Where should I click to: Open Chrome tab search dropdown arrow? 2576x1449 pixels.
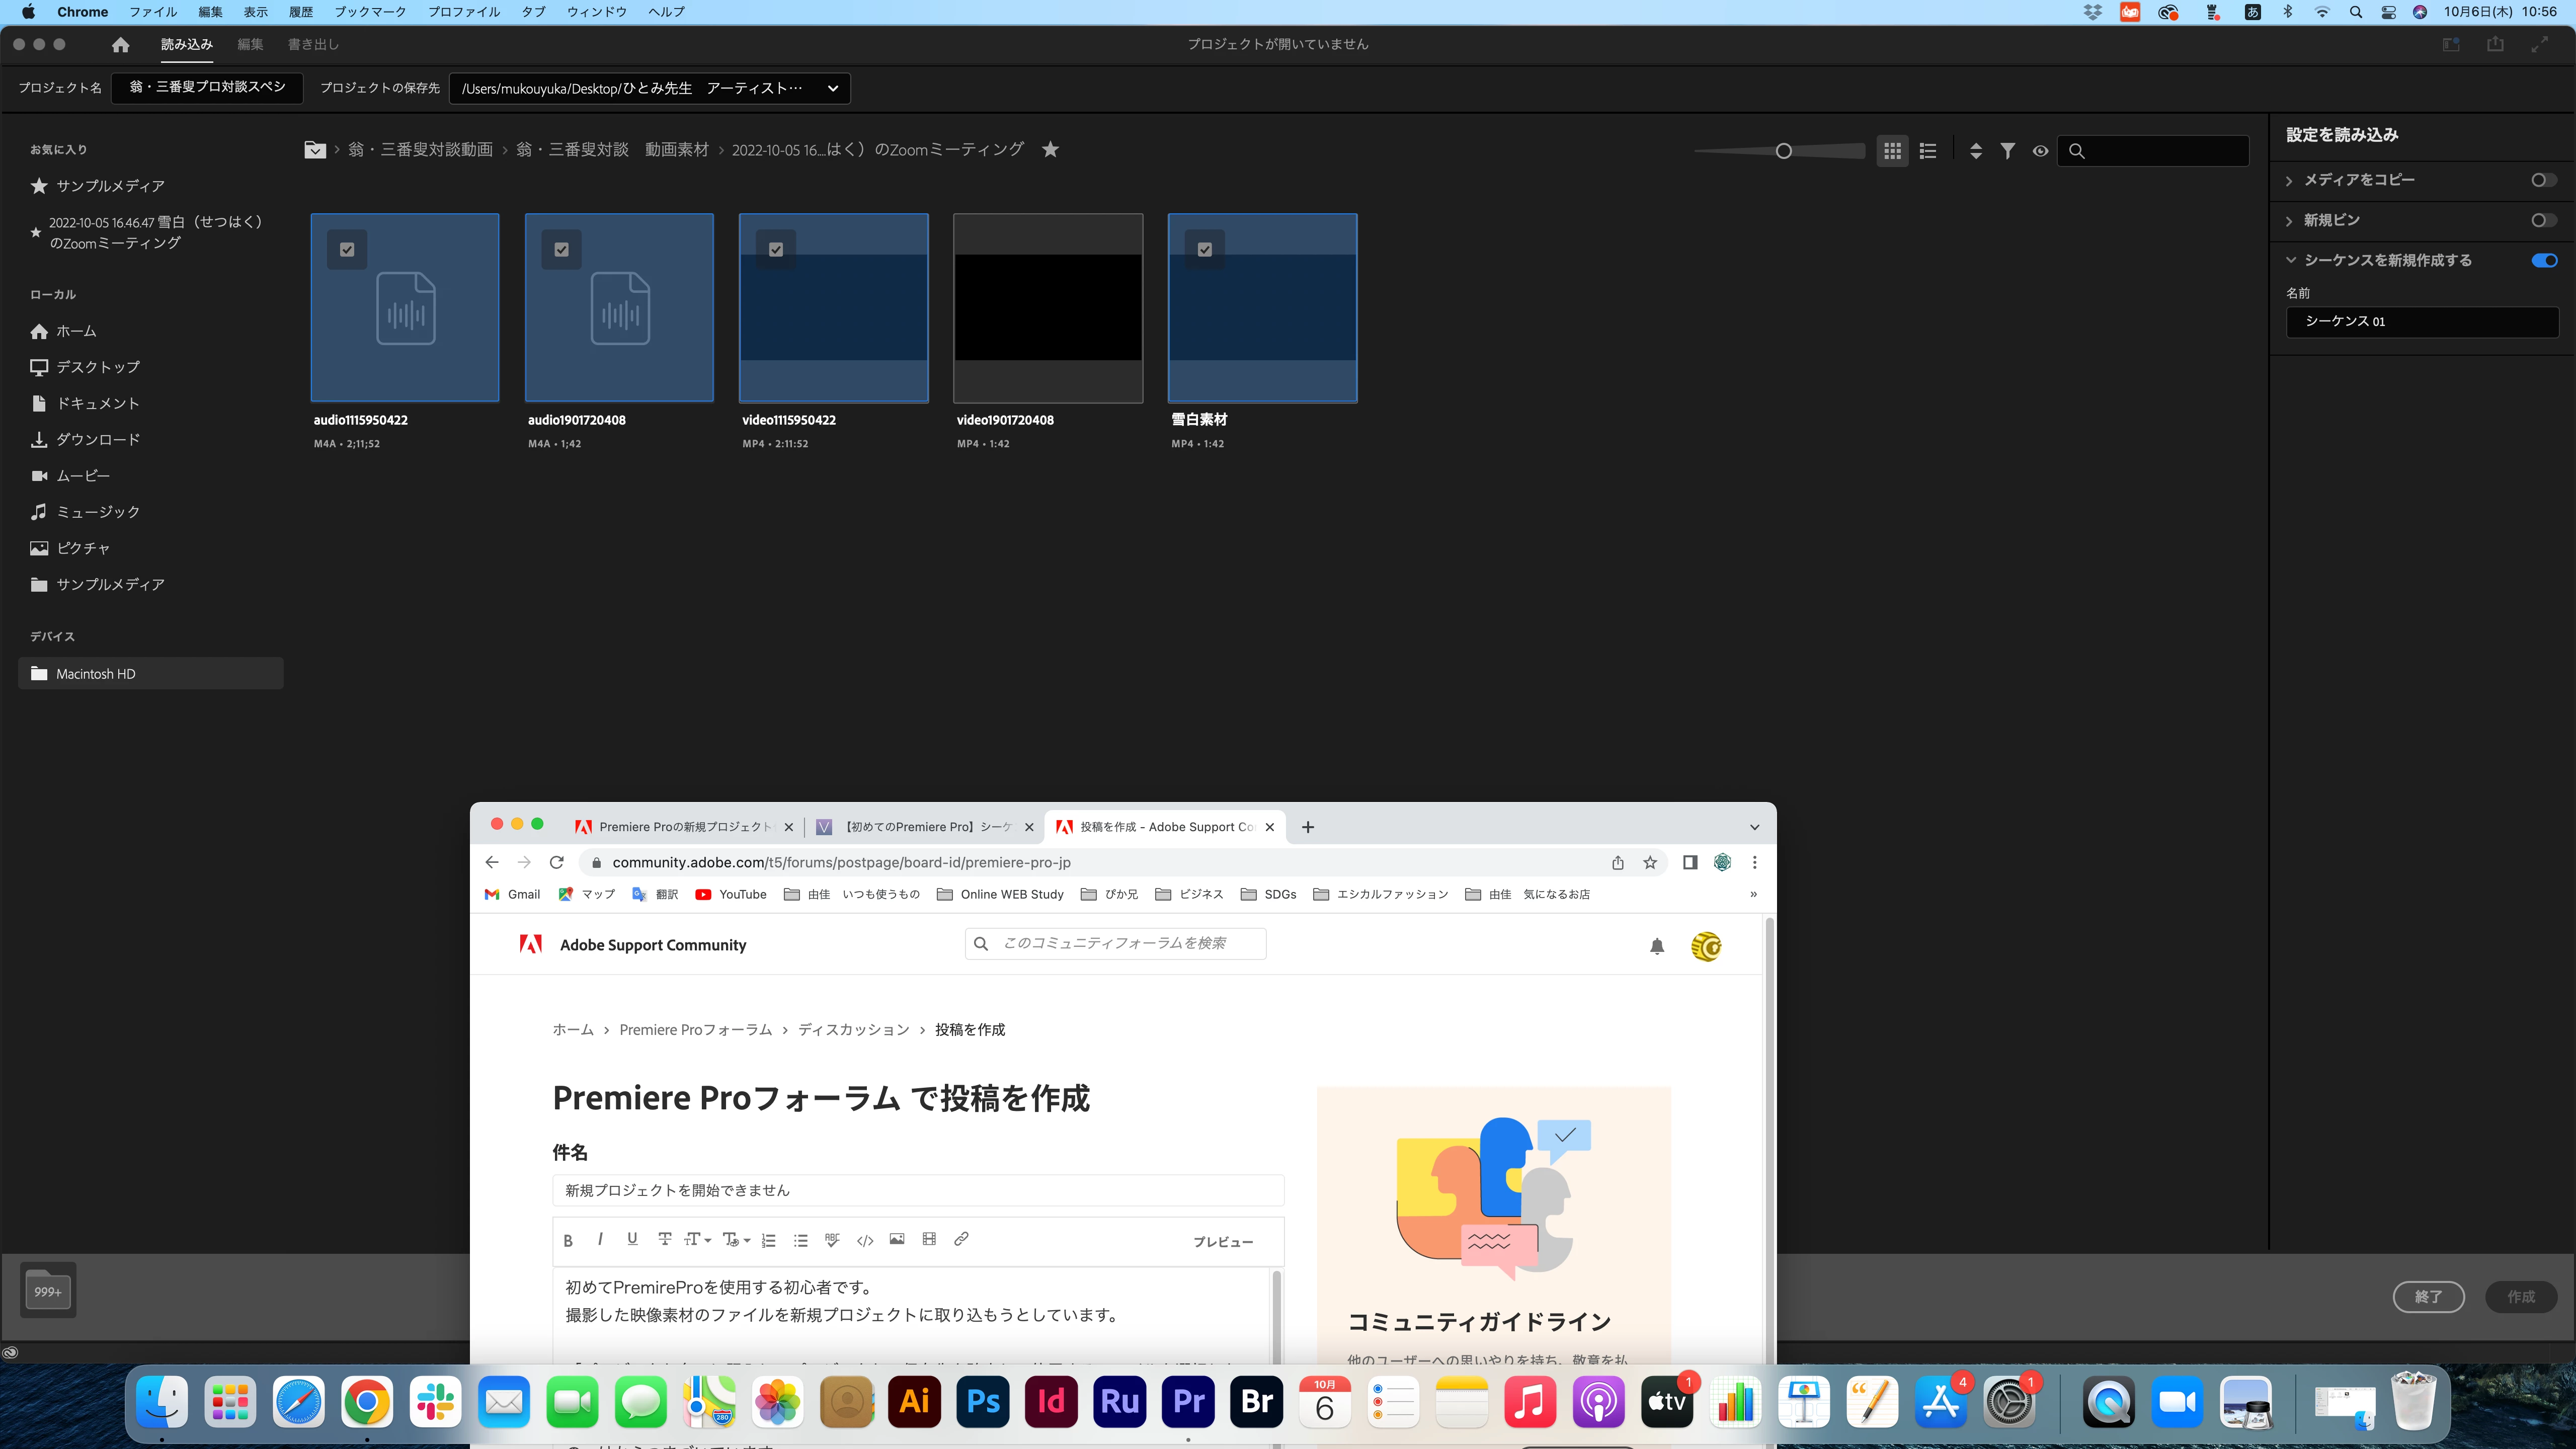1754,827
